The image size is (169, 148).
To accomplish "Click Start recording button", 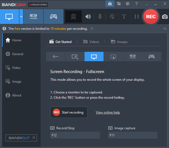I will click(x=69, y=112).
